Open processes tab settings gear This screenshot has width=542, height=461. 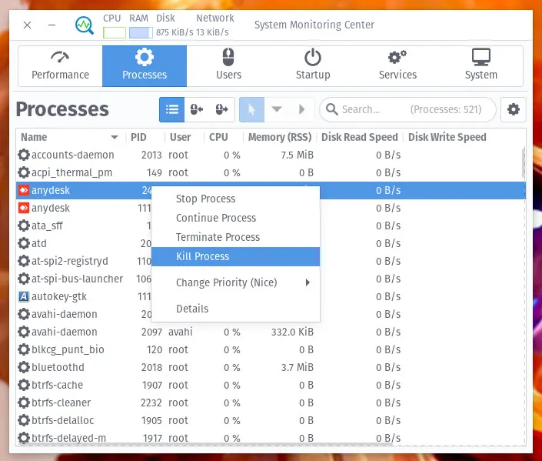tap(514, 110)
